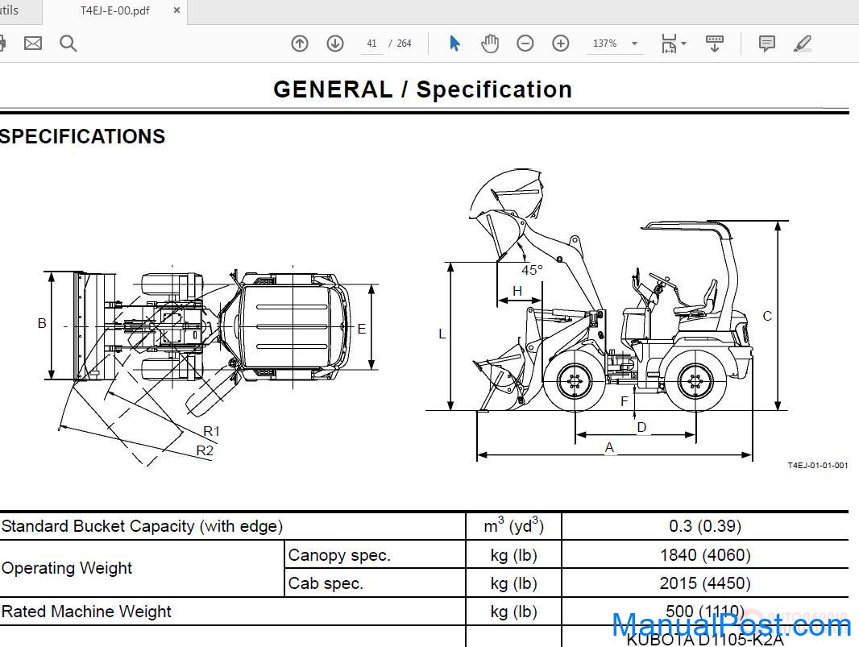The height and width of the screenshot is (647, 859).
Task: Select the highlighter pen tool
Action: pyautogui.click(x=802, y=44)
